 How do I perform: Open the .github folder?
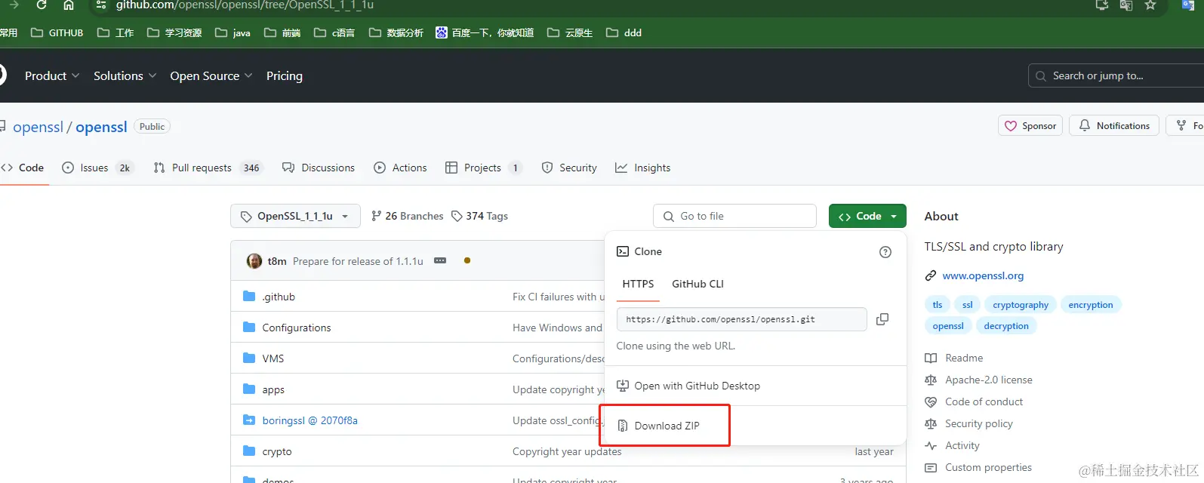click(279, 297)
